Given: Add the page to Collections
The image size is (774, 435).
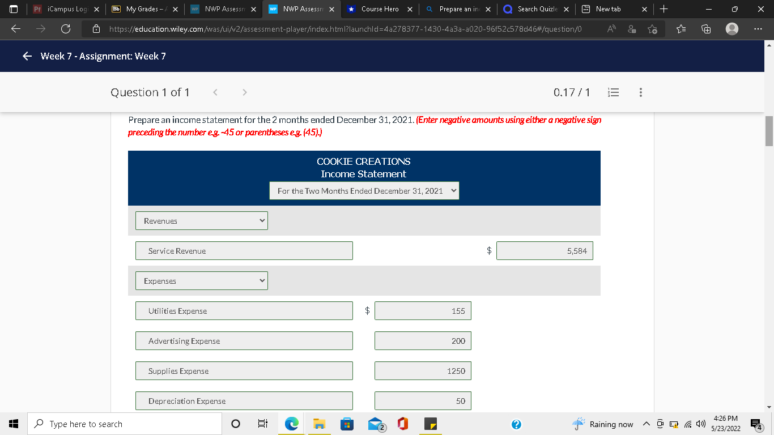Looking at the screenshot, I should pos(705,29).
